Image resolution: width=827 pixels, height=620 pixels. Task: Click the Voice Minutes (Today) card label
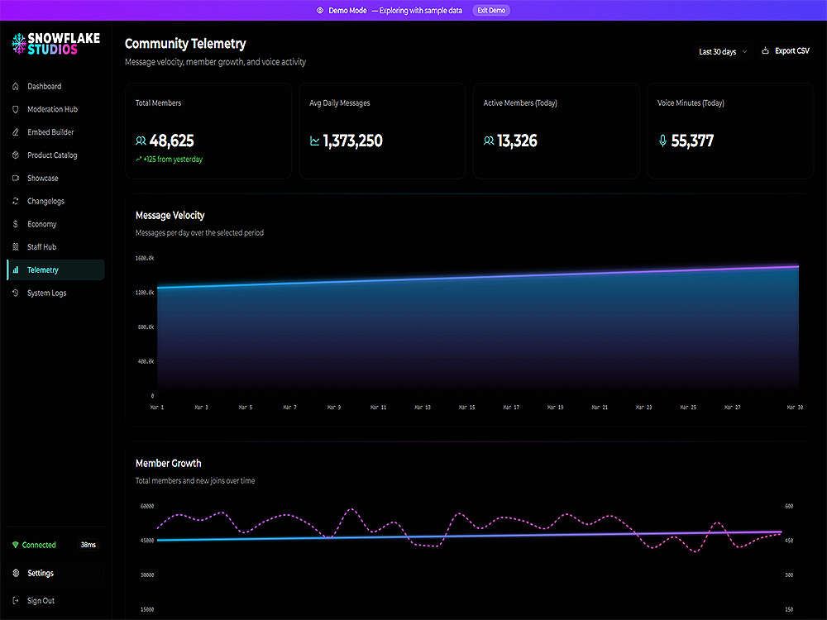click(691, 103)
